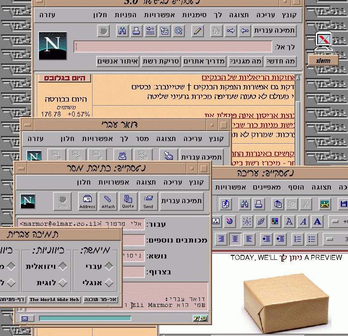The width and height of the screenshot is (348, 336).
Task: Click the איתור אנשים directory button
Action: 118,61
